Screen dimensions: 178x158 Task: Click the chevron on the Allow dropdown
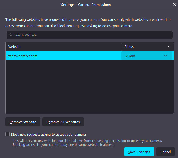pyautogui.click(x=166, y=56)
